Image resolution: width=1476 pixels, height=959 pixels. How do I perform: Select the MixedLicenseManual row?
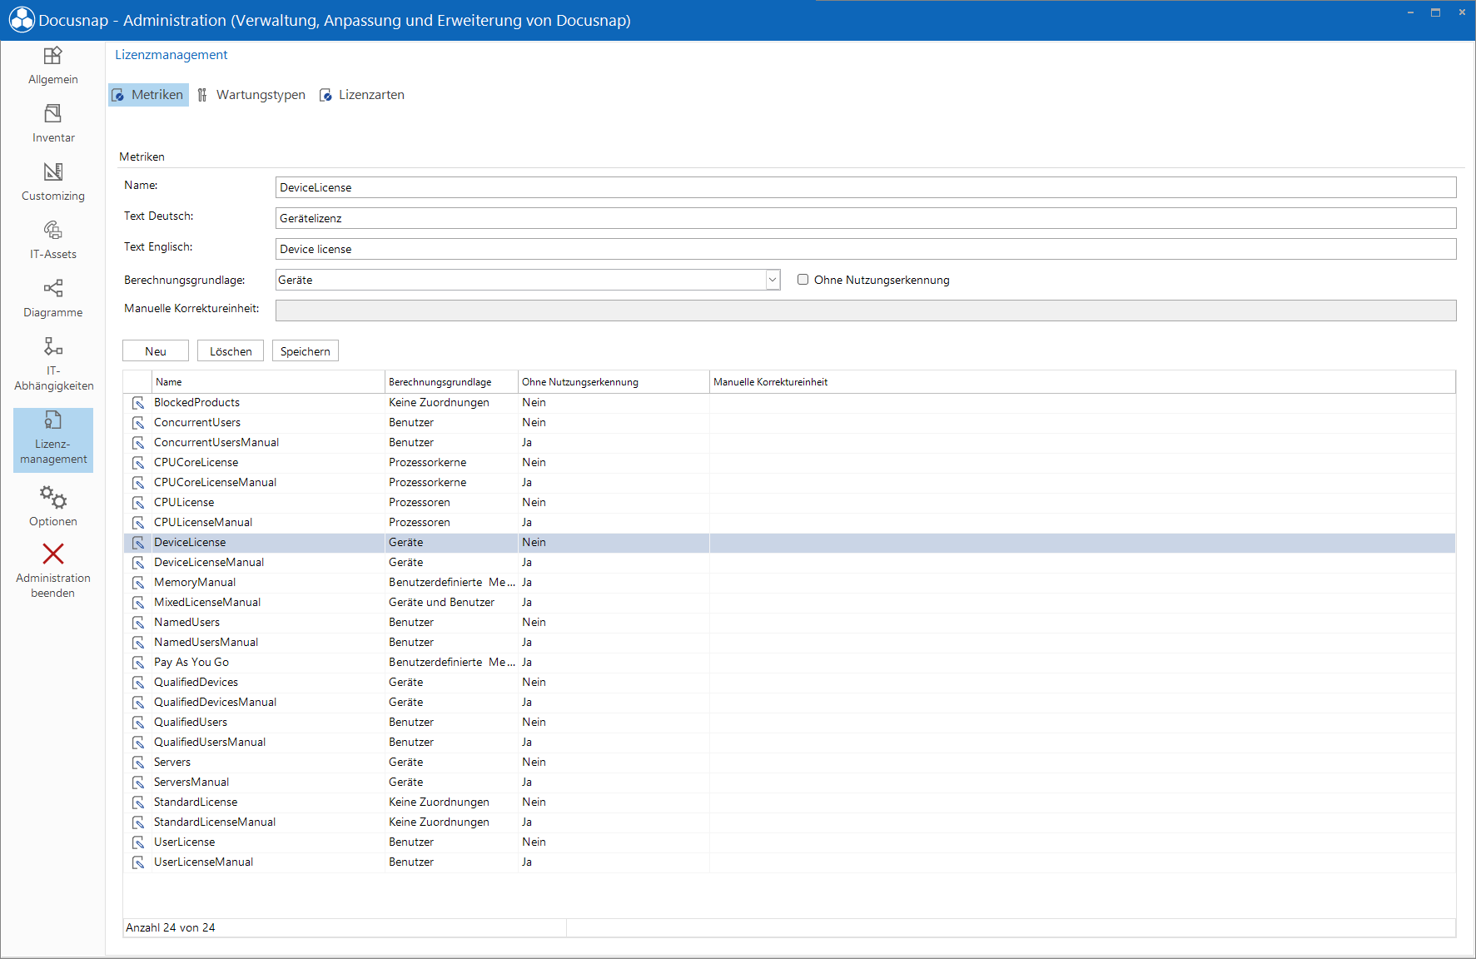(789, 603)
